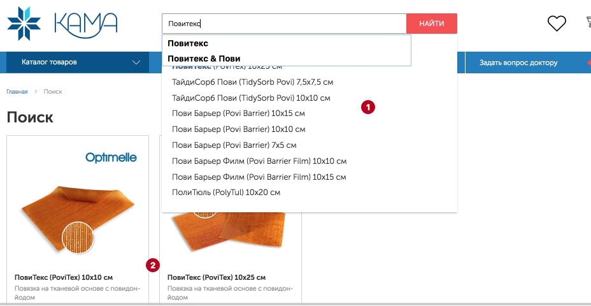Open ТайдиСорб Пови 10x10 см result
The height and width of the screenshot is (306, 591).
251,98
